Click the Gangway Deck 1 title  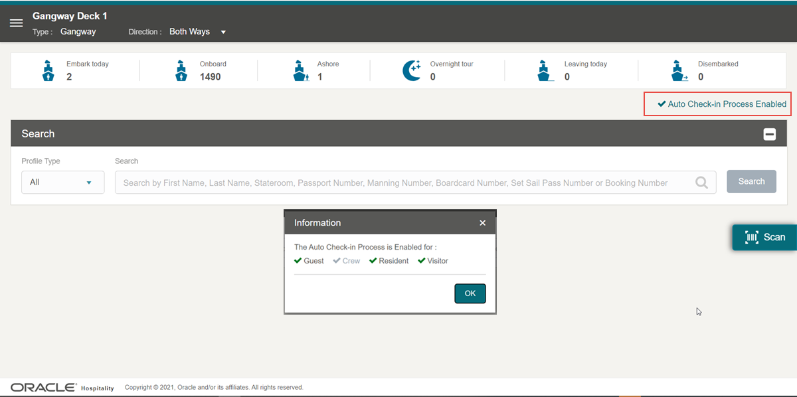70,16
